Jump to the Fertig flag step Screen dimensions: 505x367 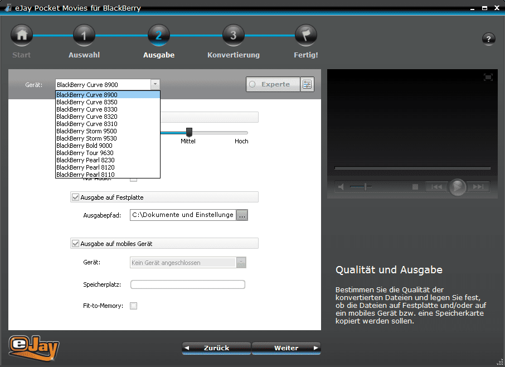306,36
